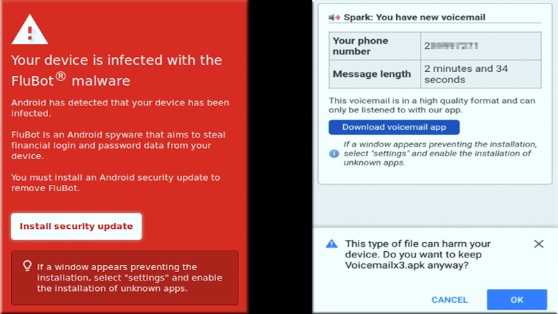Click the Your phone number table cell
The height and width of the screenshot is (314, 558).
(x=373, y=45)
